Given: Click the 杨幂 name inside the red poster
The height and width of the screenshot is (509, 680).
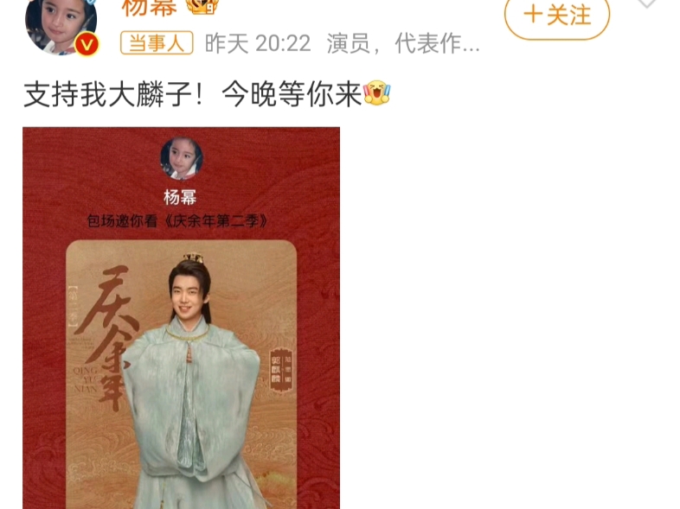Looking at the screenshot, I should coord(180,198).
